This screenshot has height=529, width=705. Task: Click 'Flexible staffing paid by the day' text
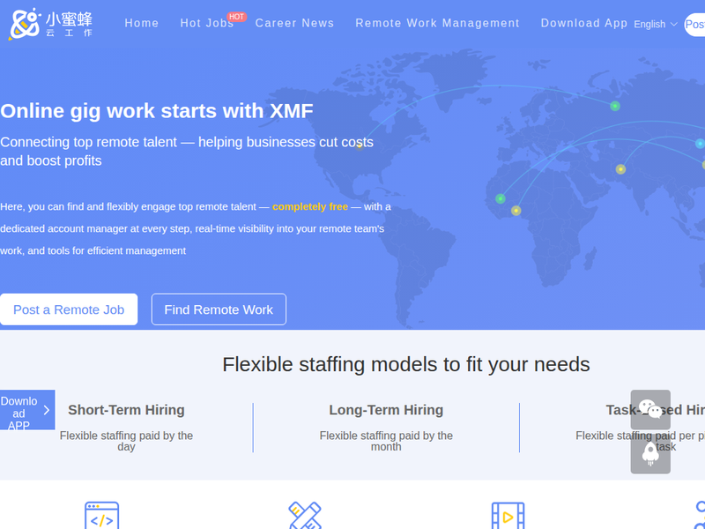(x=126, y=442)
